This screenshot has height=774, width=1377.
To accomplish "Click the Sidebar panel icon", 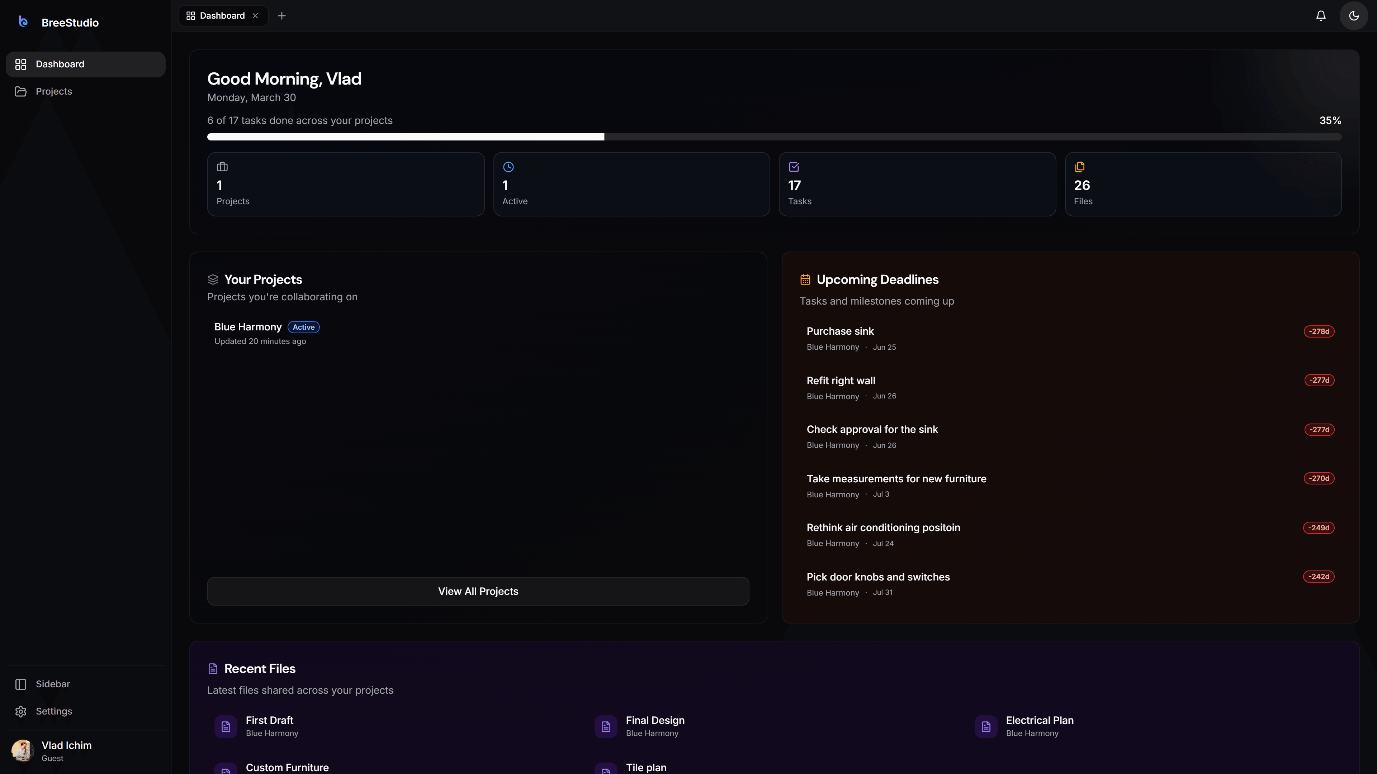I will (21, 684).
